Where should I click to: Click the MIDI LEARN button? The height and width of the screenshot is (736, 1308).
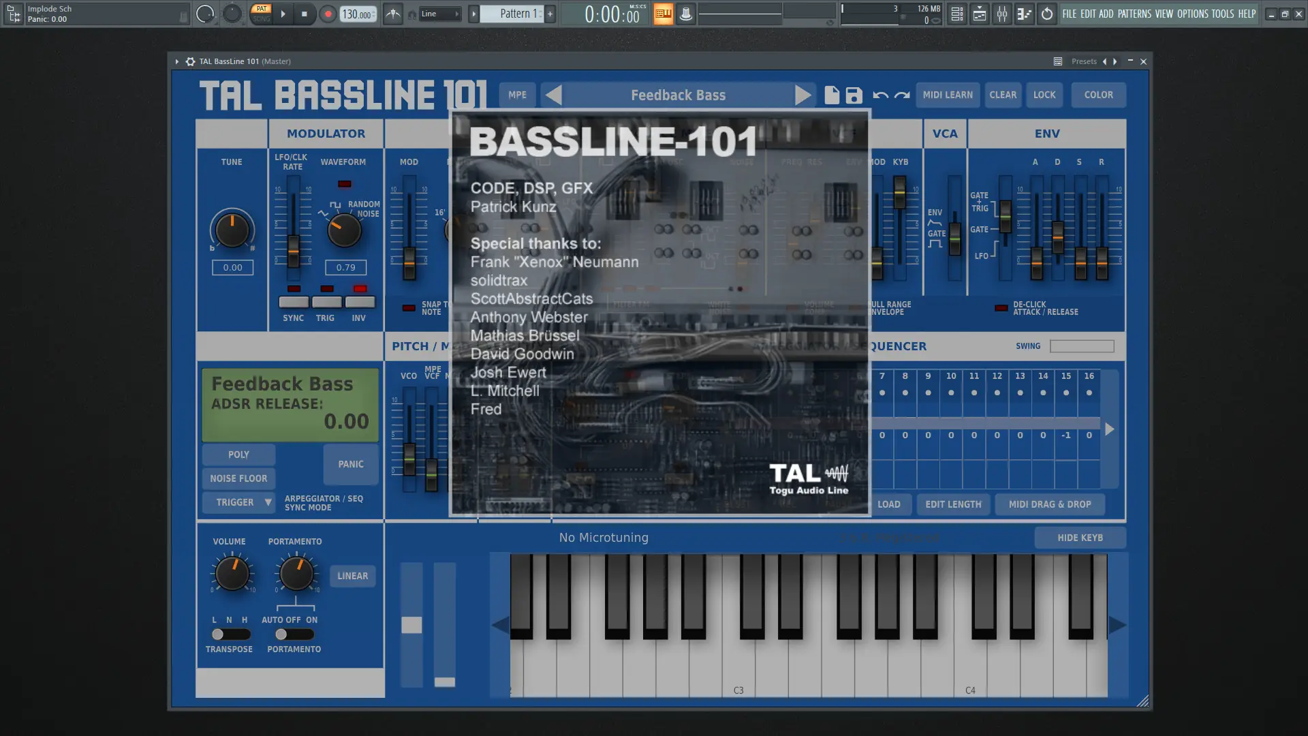947,95
